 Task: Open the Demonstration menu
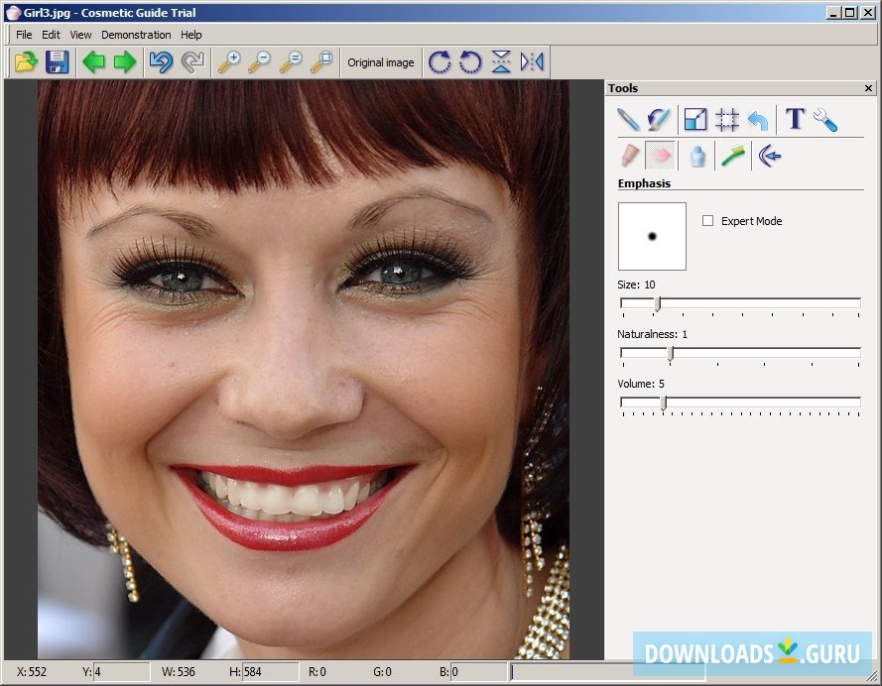click(136, 34)
